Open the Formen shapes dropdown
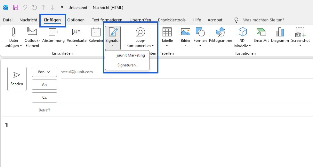 coord(200,37)
